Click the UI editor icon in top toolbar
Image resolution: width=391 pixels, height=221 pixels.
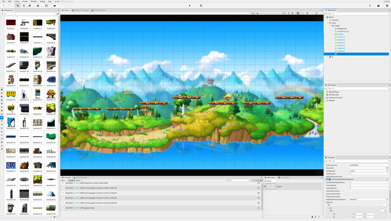click(46, 5)
